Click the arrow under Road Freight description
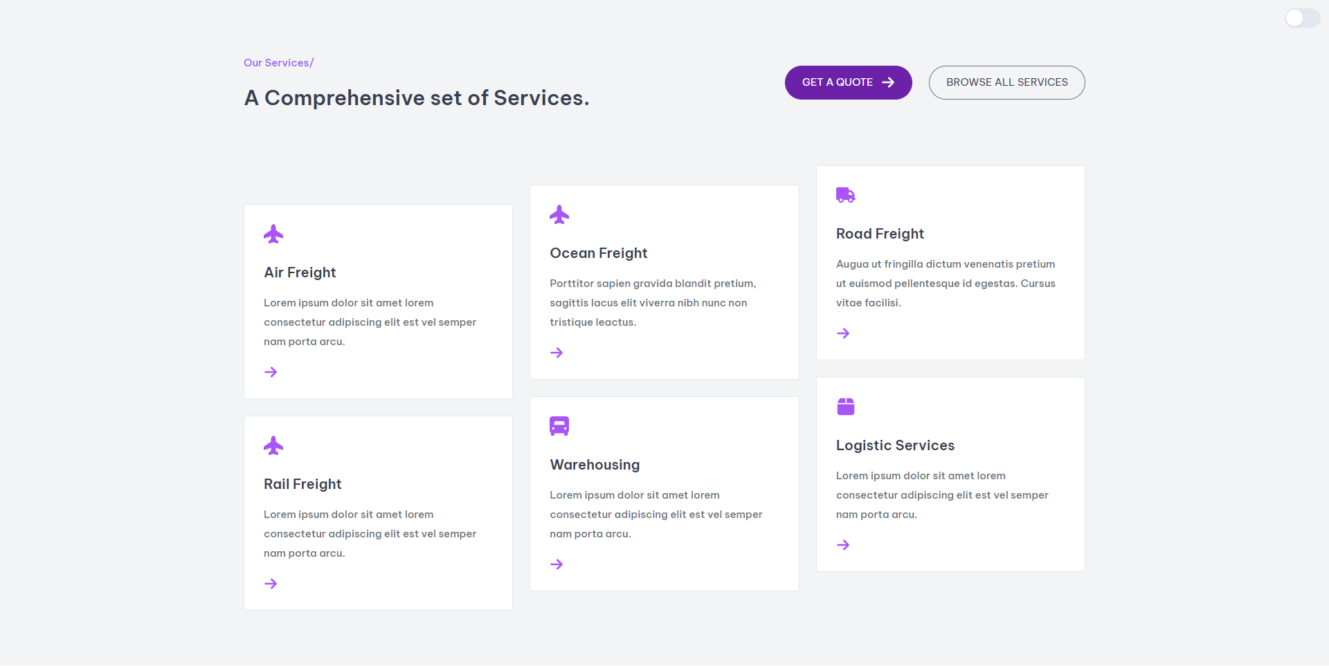Screen dimensions: 1329x666 (x=842, y=333)
